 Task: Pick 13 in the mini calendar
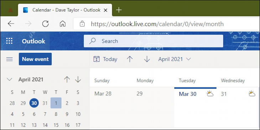tap(34, 125)
